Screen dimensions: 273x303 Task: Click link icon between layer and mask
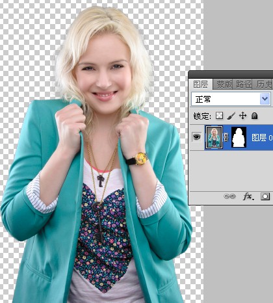click(226, 137)
